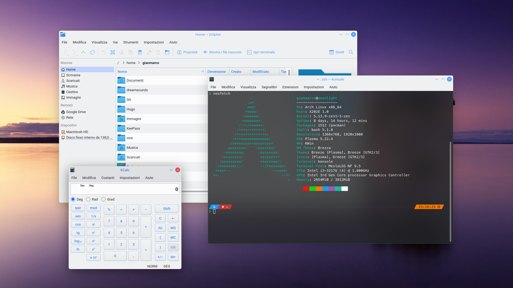The height and width of the screenshot is (288, 513).
Task: Open Costanti menu in KCalc
Action: [108, 178]
